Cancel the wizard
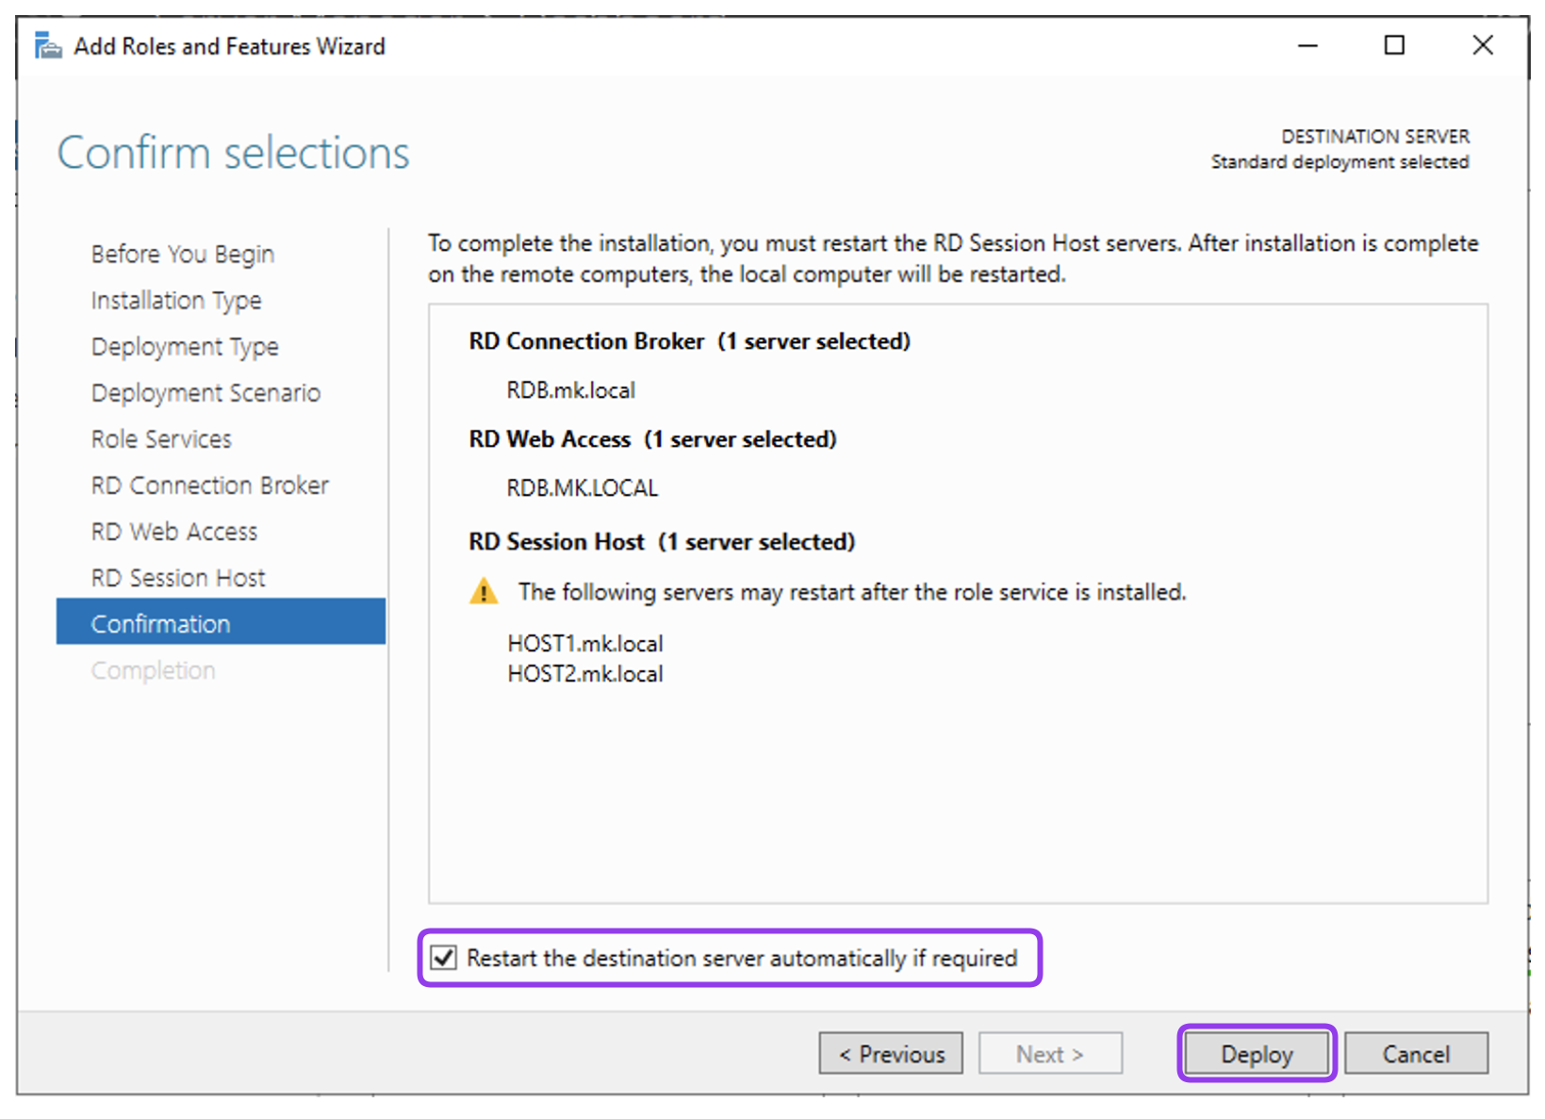Viewport: 1545px width, 1119px height. (1416, 1054)
